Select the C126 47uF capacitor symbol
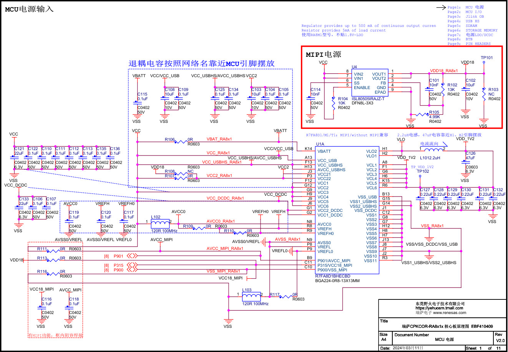The width and height of the screenshot is (508, 352). (x=465, y=160)
